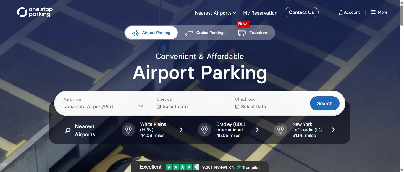The image size is (404, 172).
Task: Expand New York LaGuardia airport entry
Action: click(x=333, y=129)
